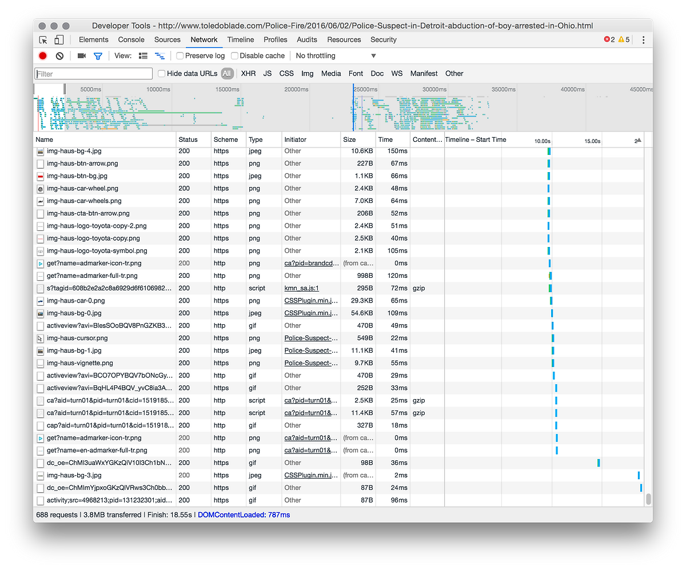Open the Security tab

(x=384, y=40)
